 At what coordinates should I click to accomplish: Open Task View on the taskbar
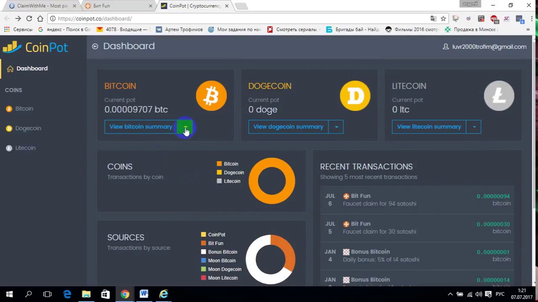[x=47, y=294]
